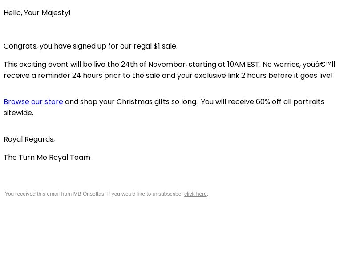The height and width of the screenshot is (267, 356).
Task: Click the 'reminder 24 hours prior' line
Action: pyautogui.click(x=79, y=75)
